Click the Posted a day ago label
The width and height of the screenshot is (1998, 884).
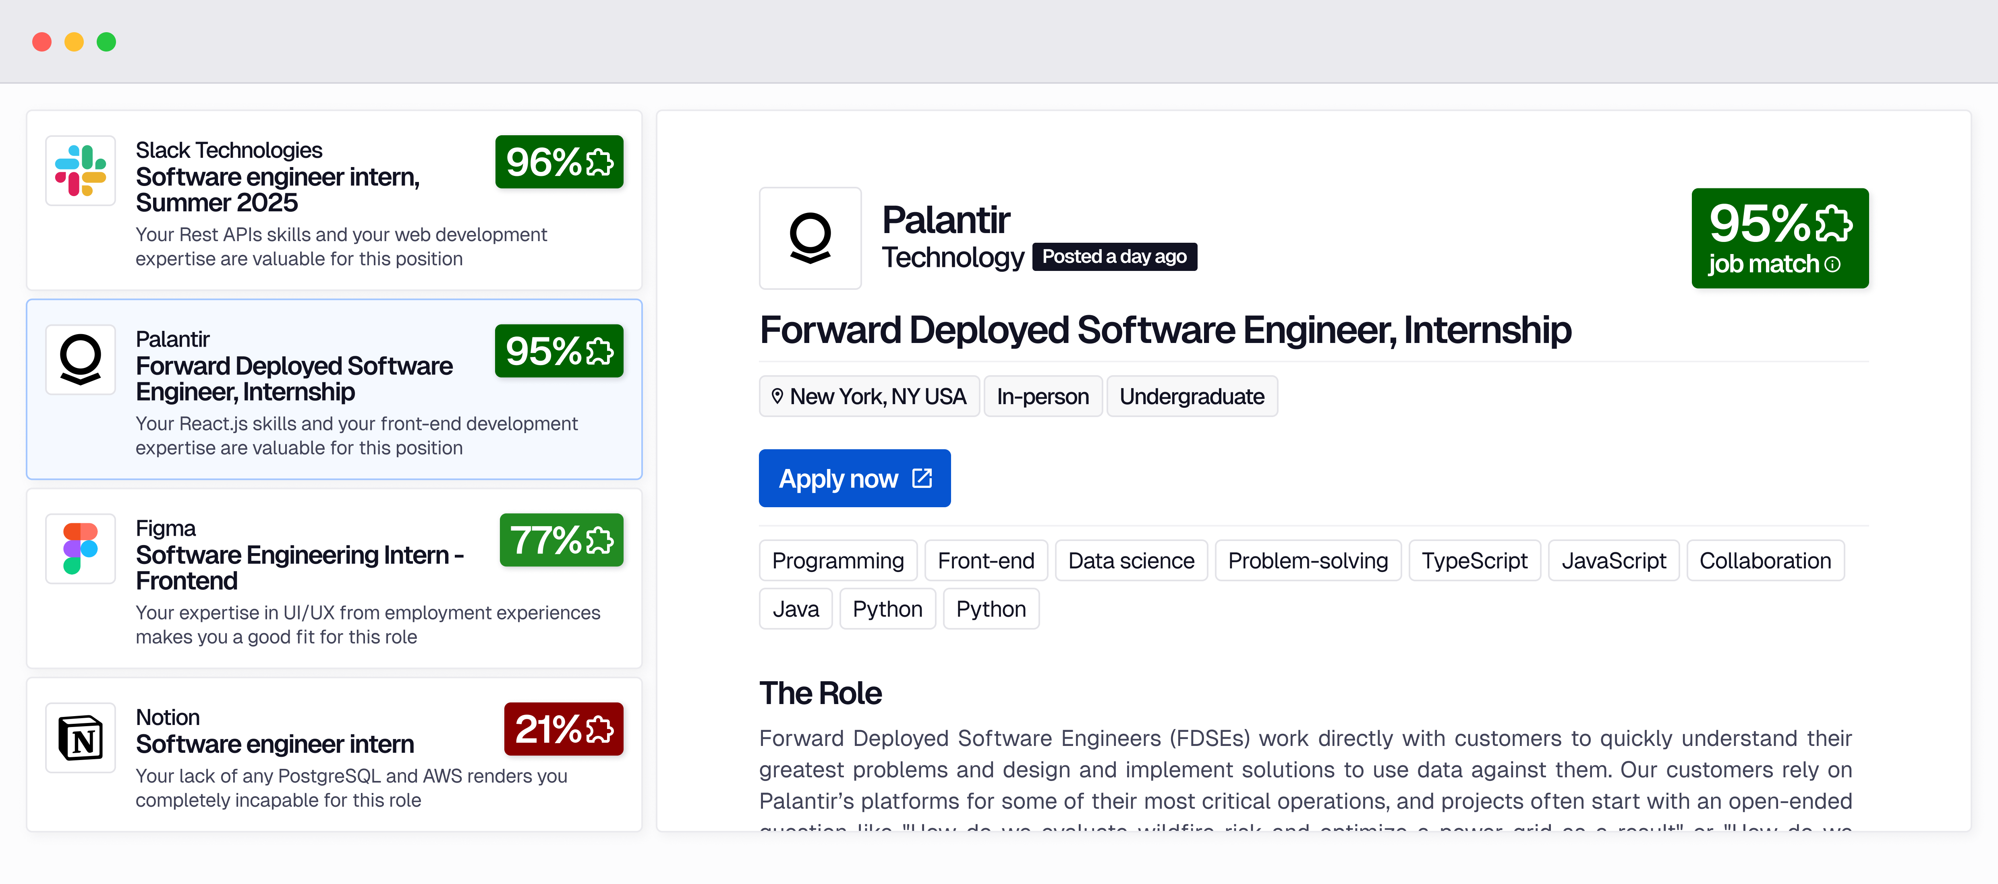(1115, 256)
